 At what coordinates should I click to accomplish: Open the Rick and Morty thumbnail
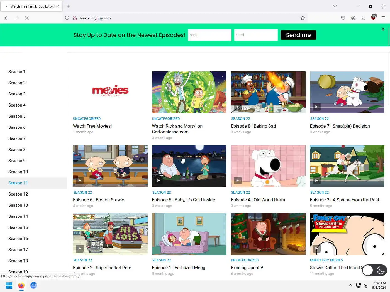pyautogui.click(x=189, y=92)
